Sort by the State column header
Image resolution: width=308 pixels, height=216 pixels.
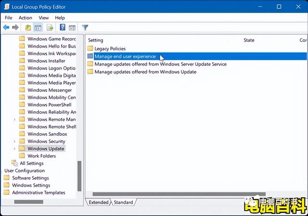click(249, 40)
